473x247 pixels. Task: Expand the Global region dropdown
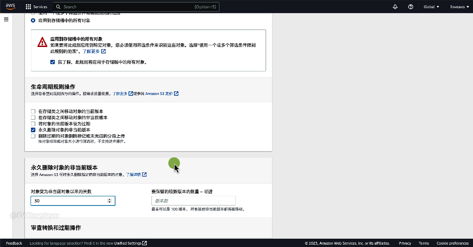(x=431, y=6)
